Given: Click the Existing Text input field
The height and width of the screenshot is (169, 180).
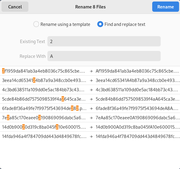Looking at the screenshot, I should point(104,41).
